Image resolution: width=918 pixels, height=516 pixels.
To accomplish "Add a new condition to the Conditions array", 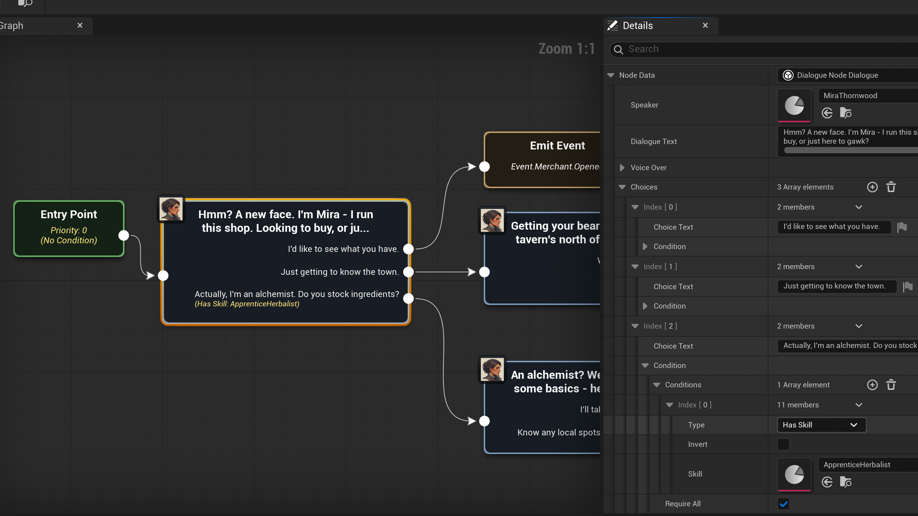I will tap(872, 384).
